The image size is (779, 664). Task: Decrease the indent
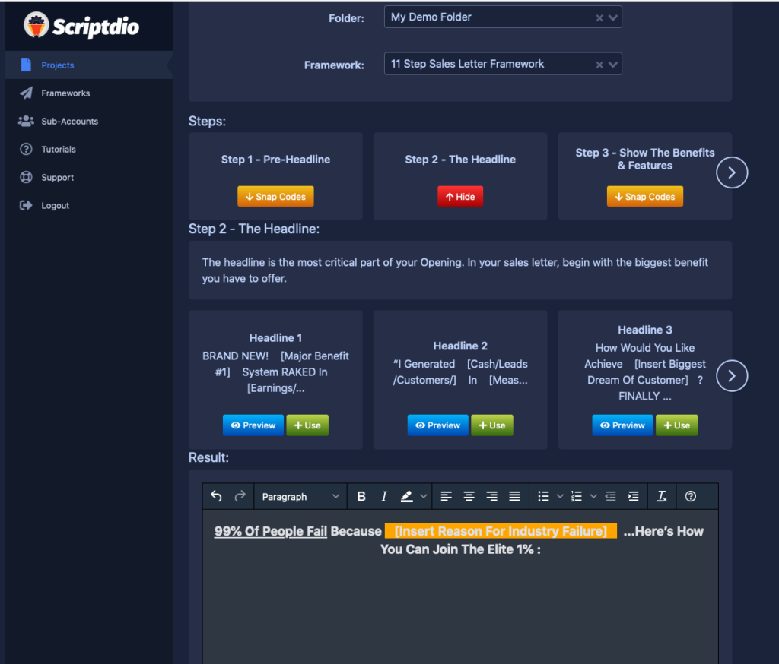[x=611, y=496]
